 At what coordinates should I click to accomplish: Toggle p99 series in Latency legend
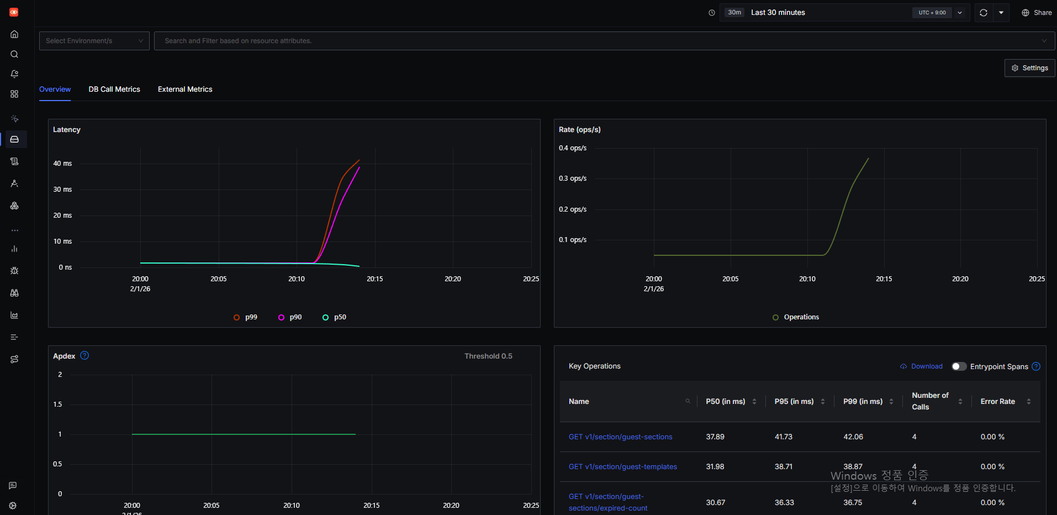point(245,317)
